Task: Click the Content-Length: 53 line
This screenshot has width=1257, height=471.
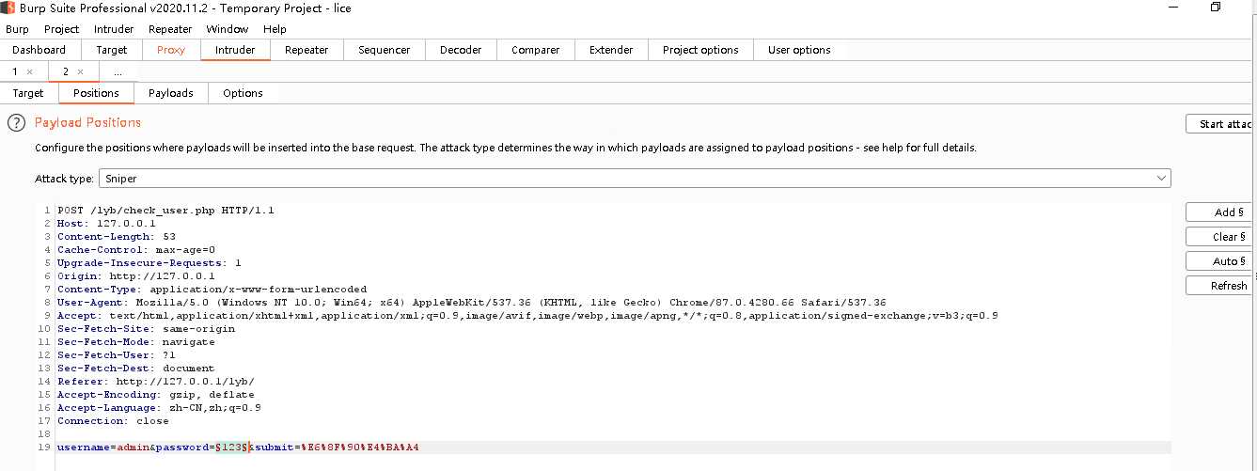Action: tap(117, 237)
